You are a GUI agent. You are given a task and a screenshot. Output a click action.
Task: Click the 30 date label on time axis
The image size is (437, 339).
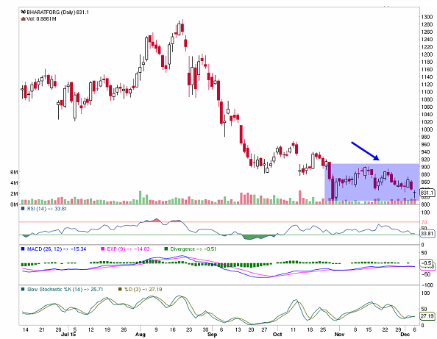coord(206,329)
